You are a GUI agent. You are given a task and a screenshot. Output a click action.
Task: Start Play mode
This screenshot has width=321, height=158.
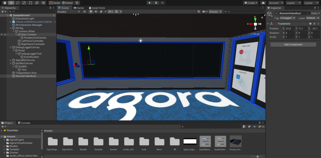click(x=150, y=3)
